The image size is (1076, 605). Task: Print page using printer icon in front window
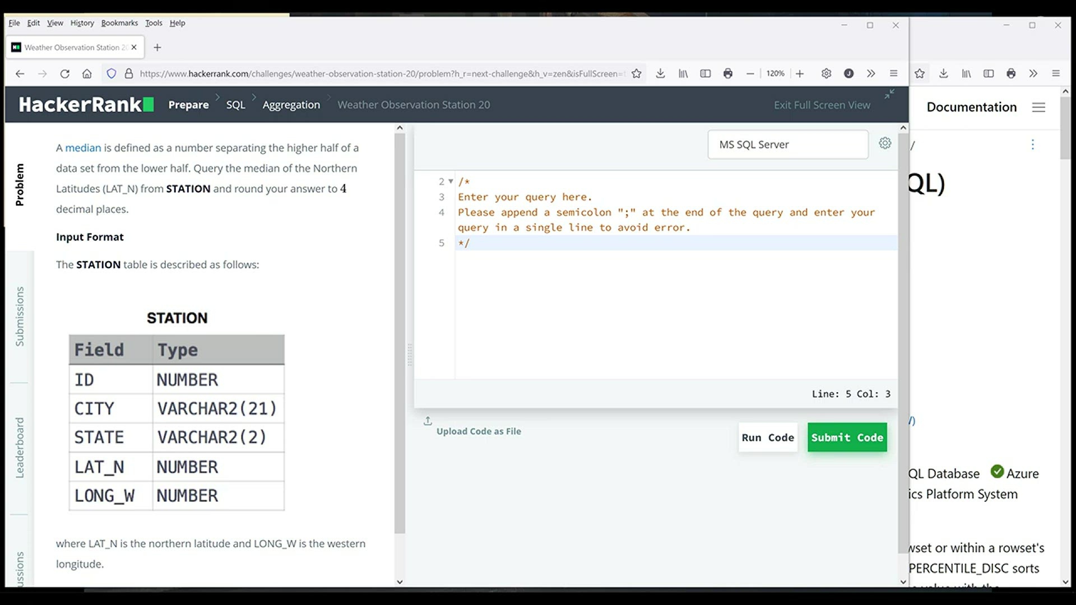(728, 73)
